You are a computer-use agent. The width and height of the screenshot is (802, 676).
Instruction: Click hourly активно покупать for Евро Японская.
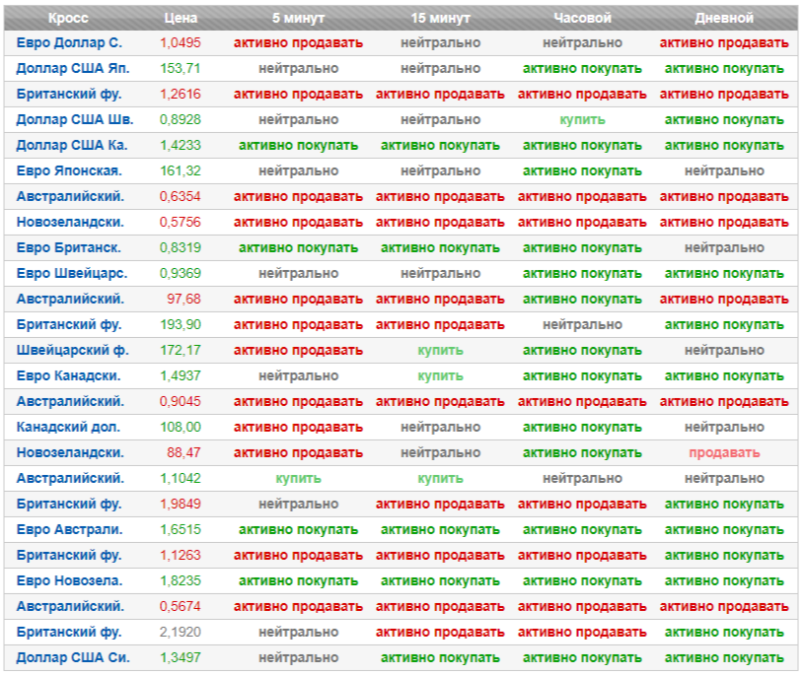tap(583, 170)
